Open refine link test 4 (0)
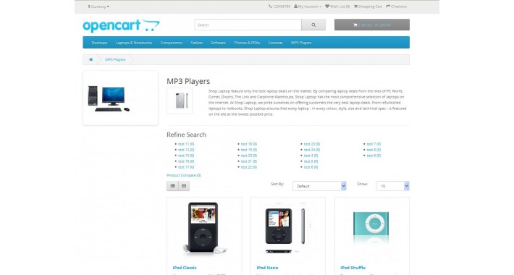The width and height of the screenshot is (514, 275). (311, 156)
